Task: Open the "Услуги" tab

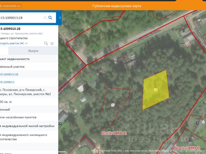Action: 33,51
